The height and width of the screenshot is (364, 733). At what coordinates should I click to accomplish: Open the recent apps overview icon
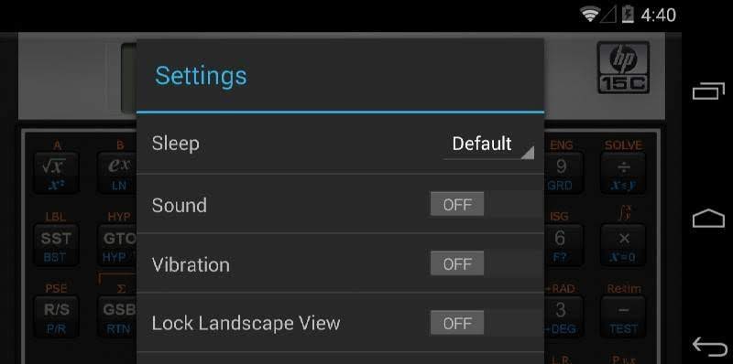708,91
